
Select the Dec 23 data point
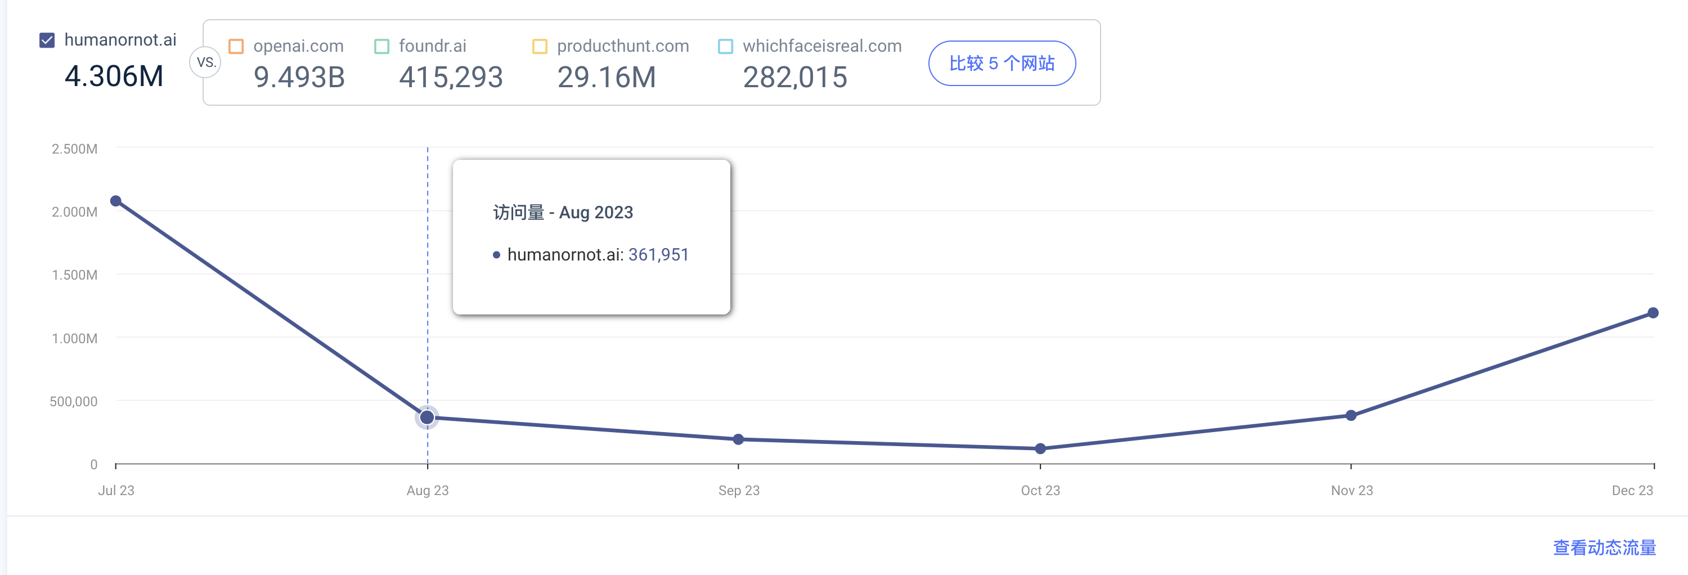click(1653, 313)
